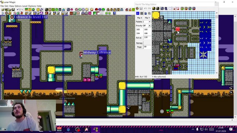Show hidden tray icons chevron
The height and width of the screenshot is (133, 237).
pyautogui.click(x=193, y=129)
